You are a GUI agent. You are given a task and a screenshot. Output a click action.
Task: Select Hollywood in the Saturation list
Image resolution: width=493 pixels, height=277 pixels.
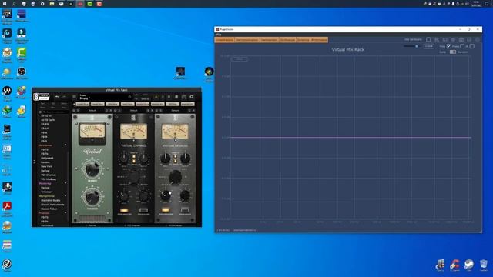click(47, 158)
